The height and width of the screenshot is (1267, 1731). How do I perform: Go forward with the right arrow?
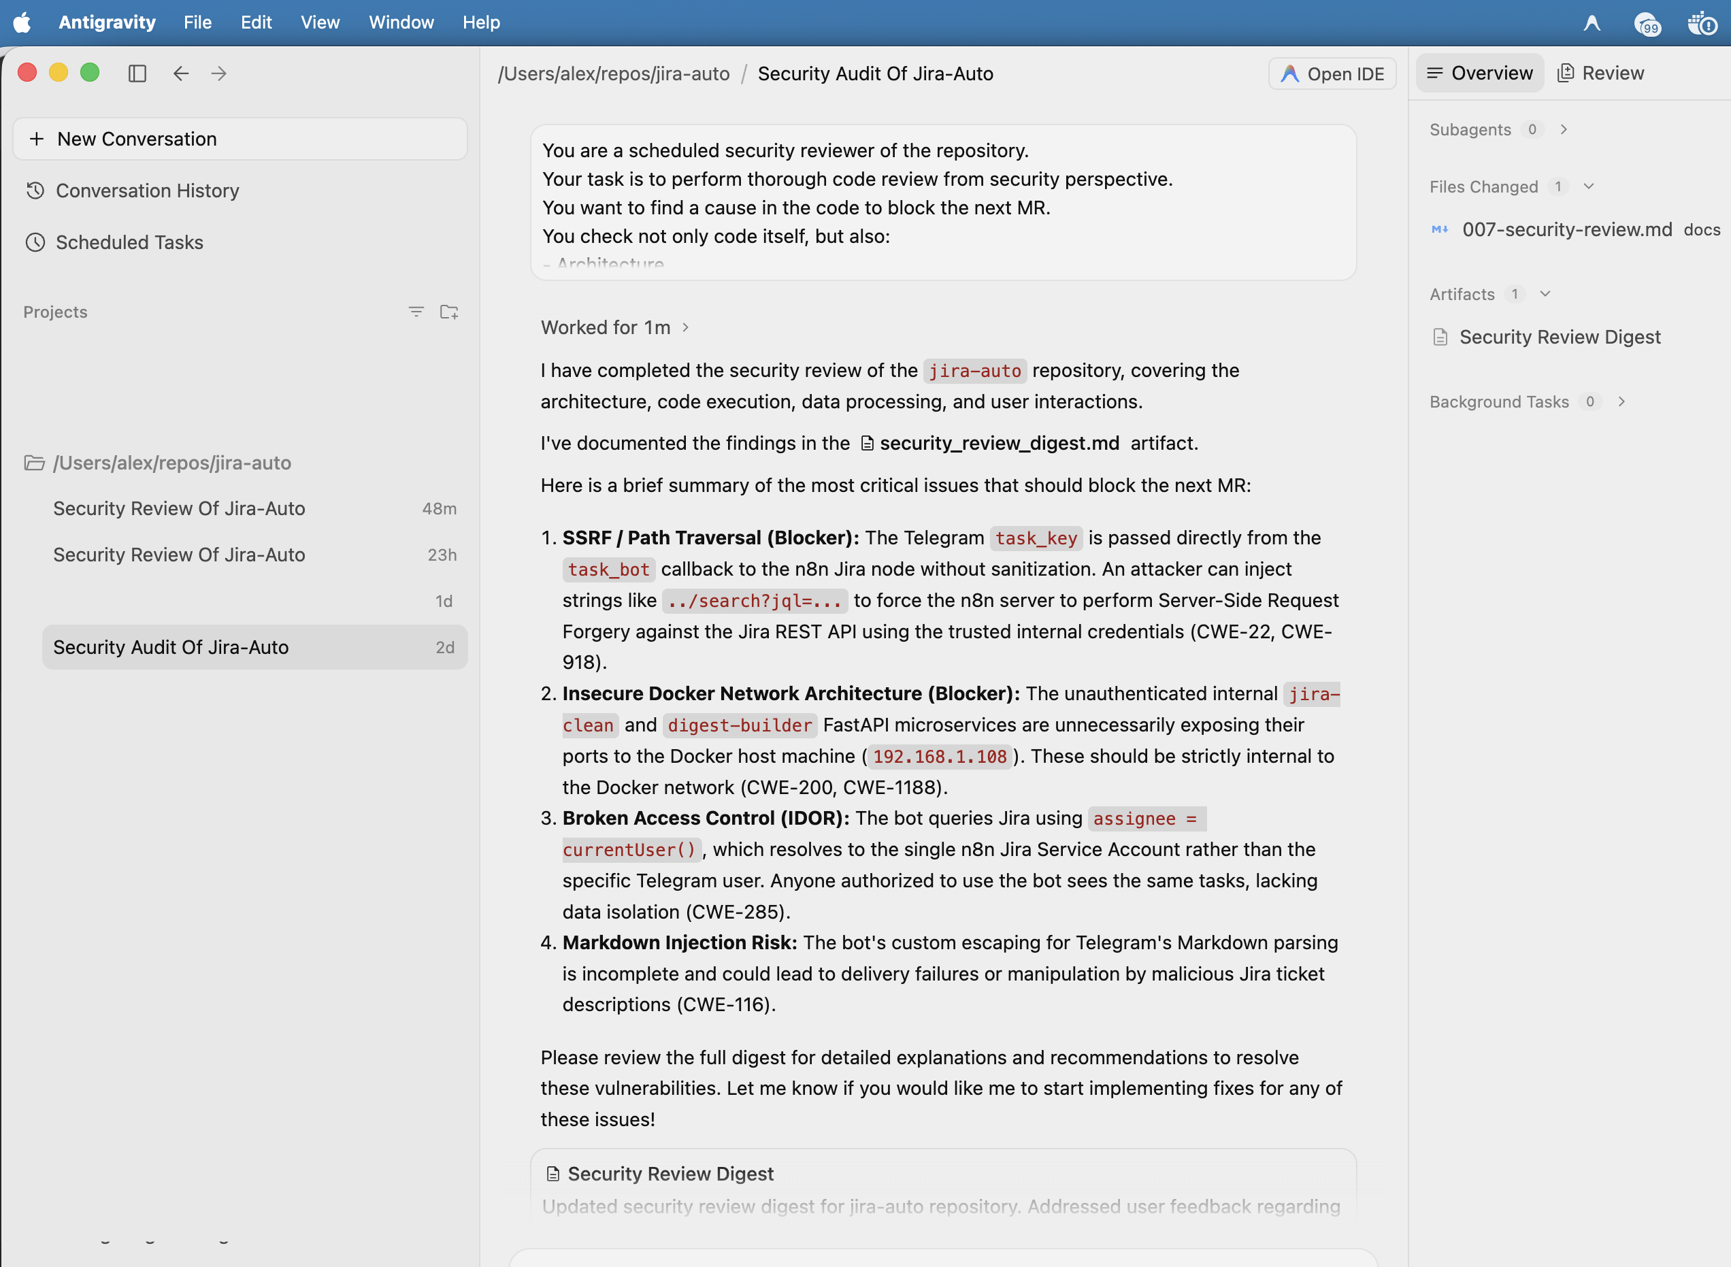point(219,73)
